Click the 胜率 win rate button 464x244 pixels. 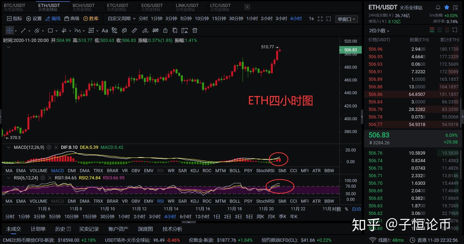click(x=91, y=19)
